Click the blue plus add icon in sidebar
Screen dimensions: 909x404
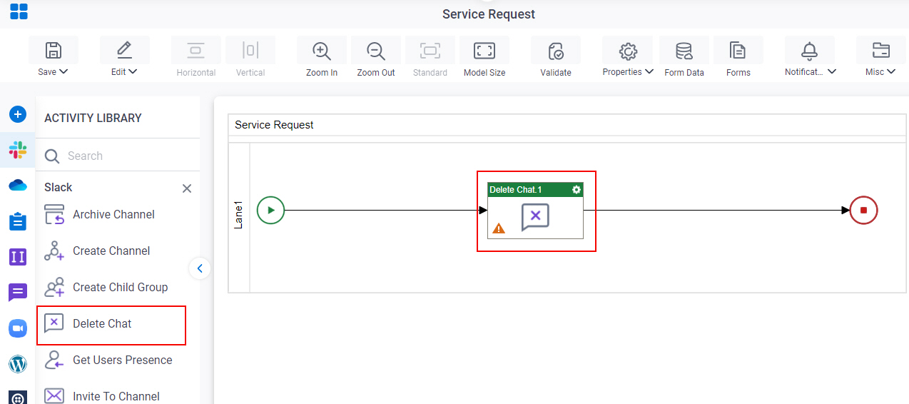point(18,114)
